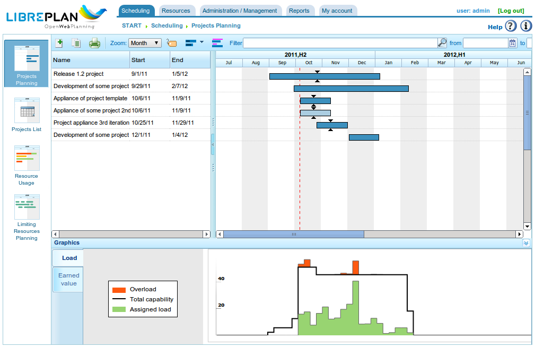Click the filter search magnifier icon
Screen dimensions: 535x347
tap(442, 43)
